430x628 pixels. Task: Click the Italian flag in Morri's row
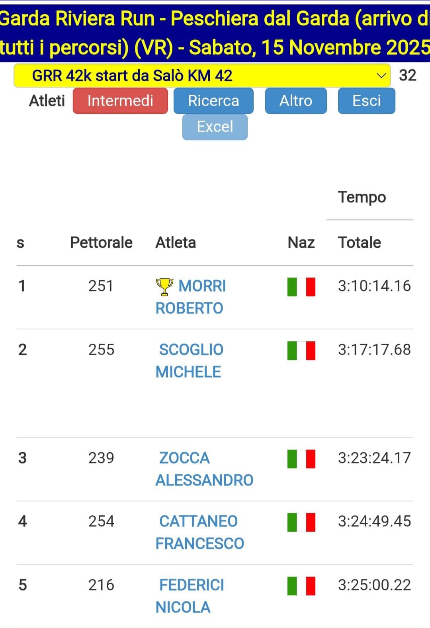click(301, 287)
